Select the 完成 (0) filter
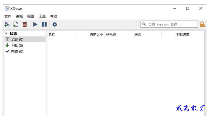 [x=25, y=52]
